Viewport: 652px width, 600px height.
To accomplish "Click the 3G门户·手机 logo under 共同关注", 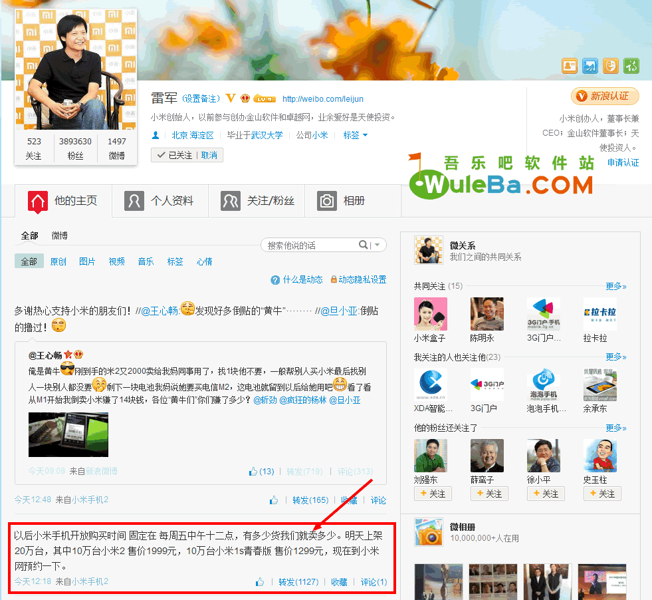I will coord(543,314).
